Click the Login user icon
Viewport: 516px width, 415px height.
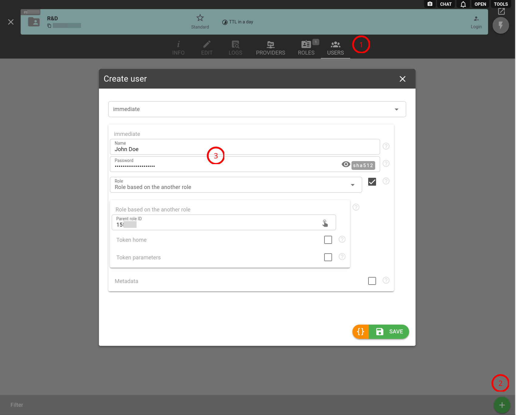click(476, 19)
